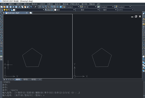
Task: Open the 文件(F) menu
Action: pos(3,4)
